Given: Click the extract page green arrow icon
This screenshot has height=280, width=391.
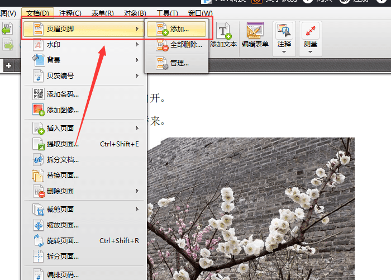Looking at the screenshot, I should tap(39, 144).
